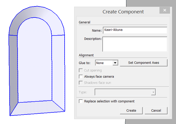176x124 pixels.
Task: Click the Name field containing Kaari-ikkuna
Action: tap(135, 30)
